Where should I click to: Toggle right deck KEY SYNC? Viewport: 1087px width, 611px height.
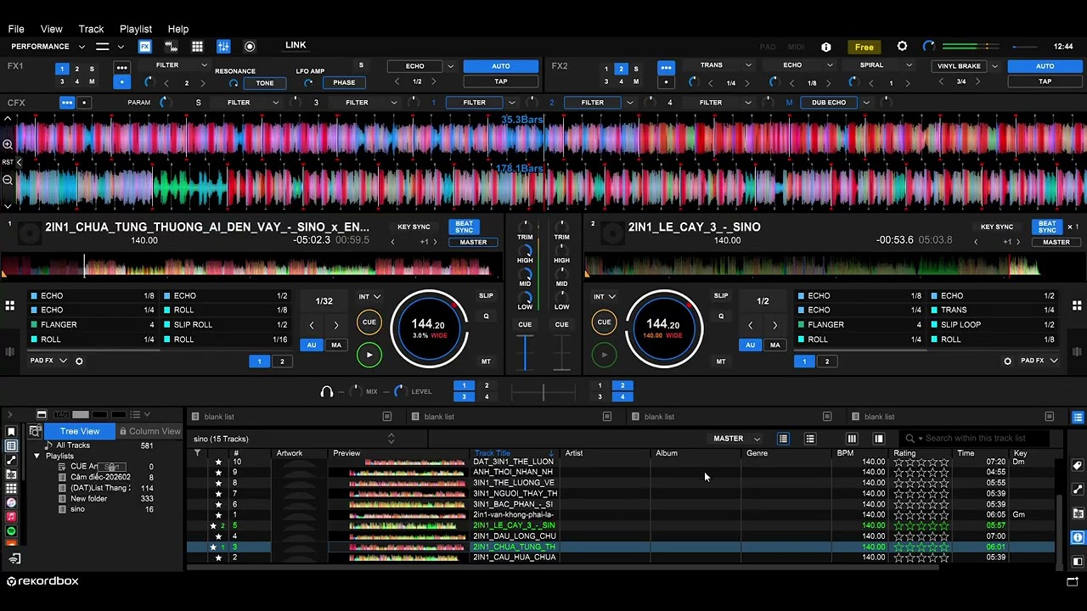(997, 227)
